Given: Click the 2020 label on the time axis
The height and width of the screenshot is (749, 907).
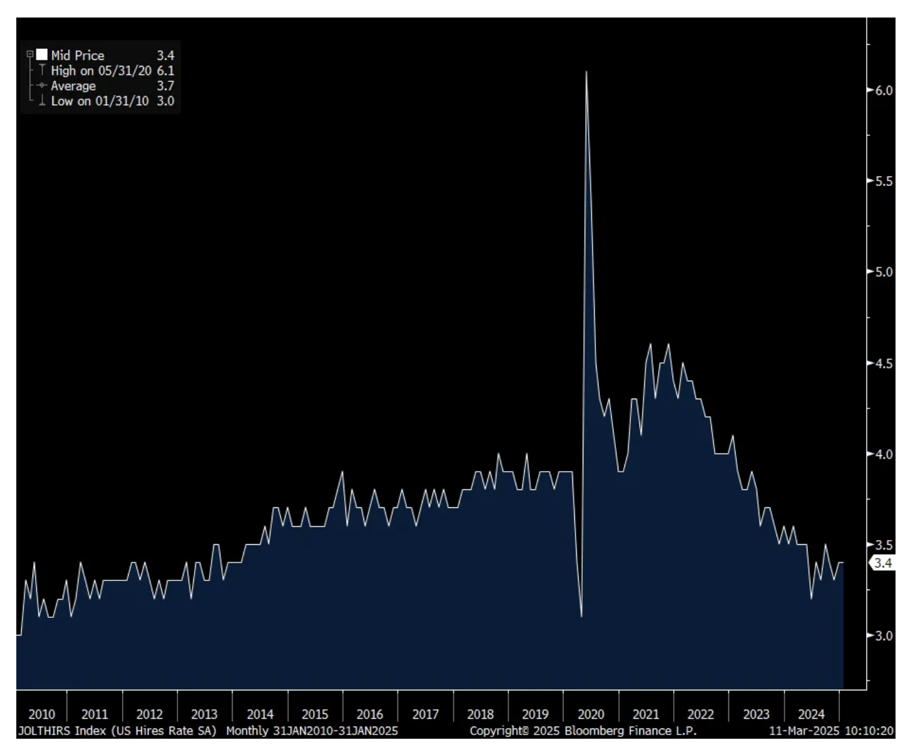Looking at the screenshot, I should coord(591,714).
